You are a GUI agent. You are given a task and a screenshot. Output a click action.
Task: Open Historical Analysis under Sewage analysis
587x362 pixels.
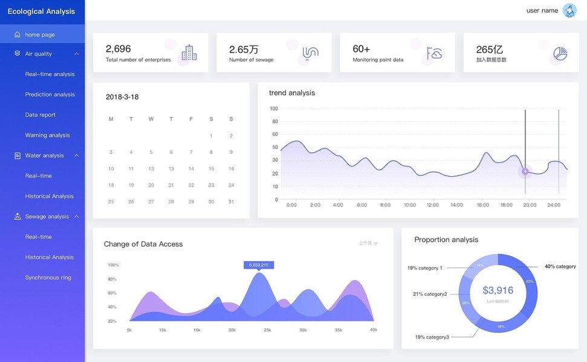click(x=49, y=257)
